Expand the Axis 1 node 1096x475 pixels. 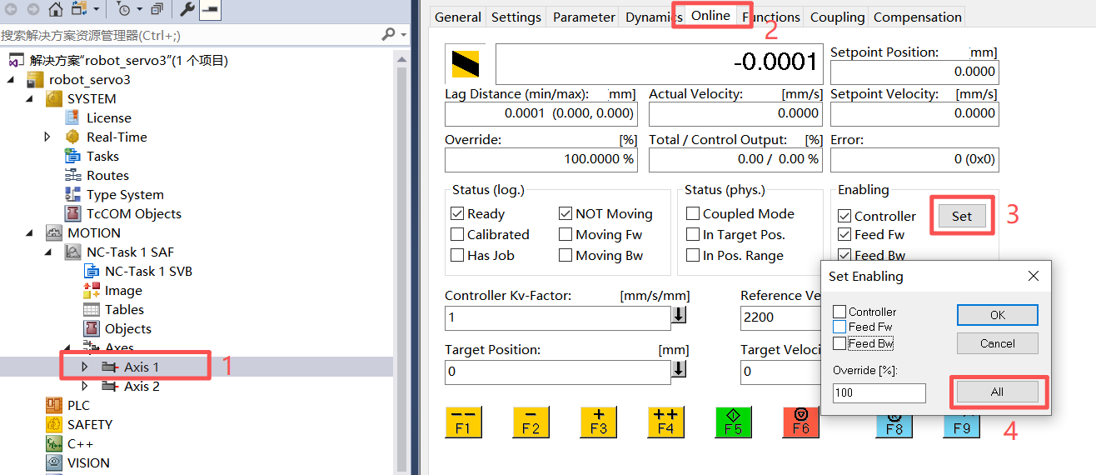point(85,367)
